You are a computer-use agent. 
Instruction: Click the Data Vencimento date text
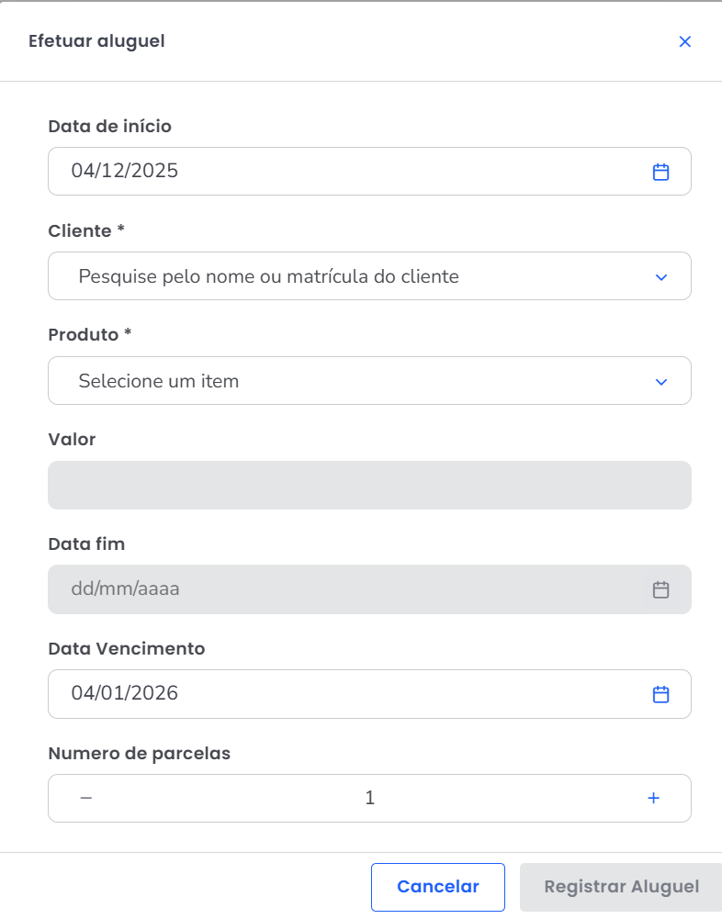125,693
